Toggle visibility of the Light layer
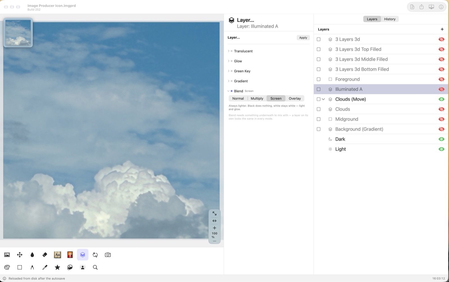 [x=441, y=149]
